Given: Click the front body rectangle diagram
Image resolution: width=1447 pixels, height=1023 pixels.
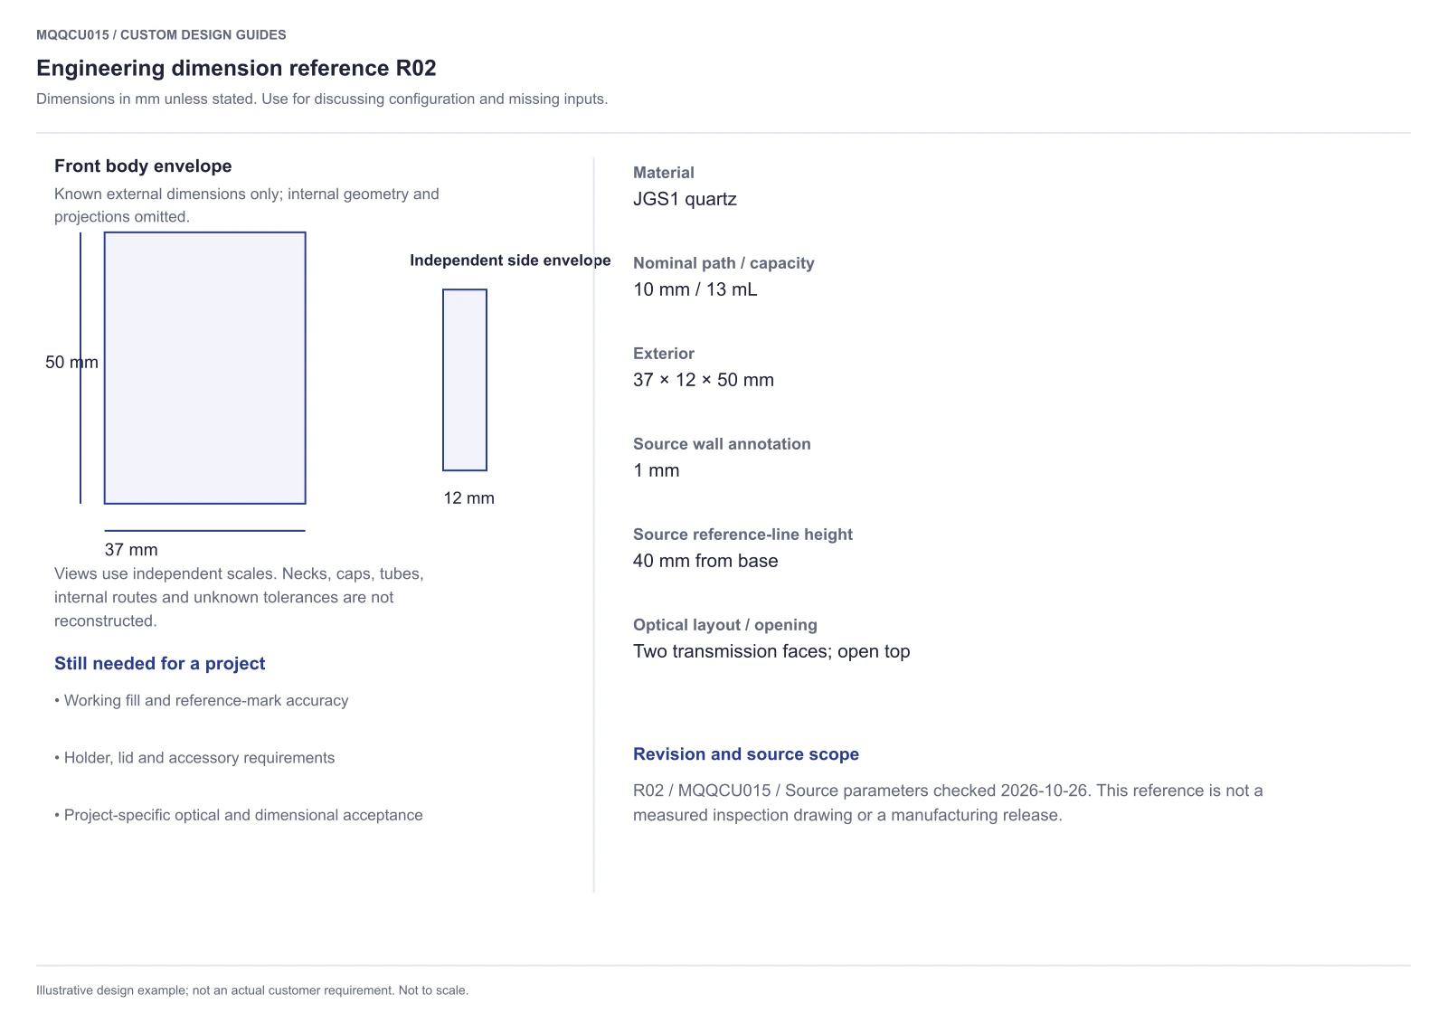Looking at the screenshot, I should point(205,368).
